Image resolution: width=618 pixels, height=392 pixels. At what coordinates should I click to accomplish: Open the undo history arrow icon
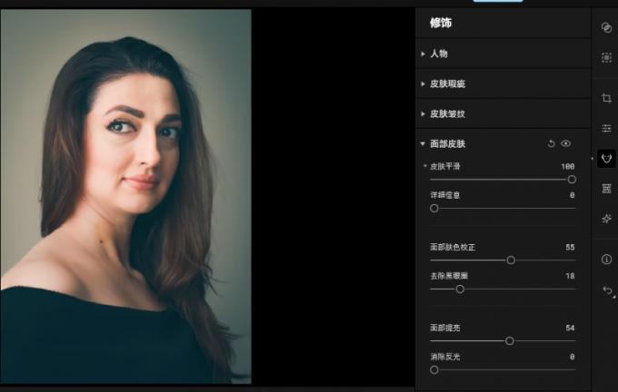pos(607,290)
